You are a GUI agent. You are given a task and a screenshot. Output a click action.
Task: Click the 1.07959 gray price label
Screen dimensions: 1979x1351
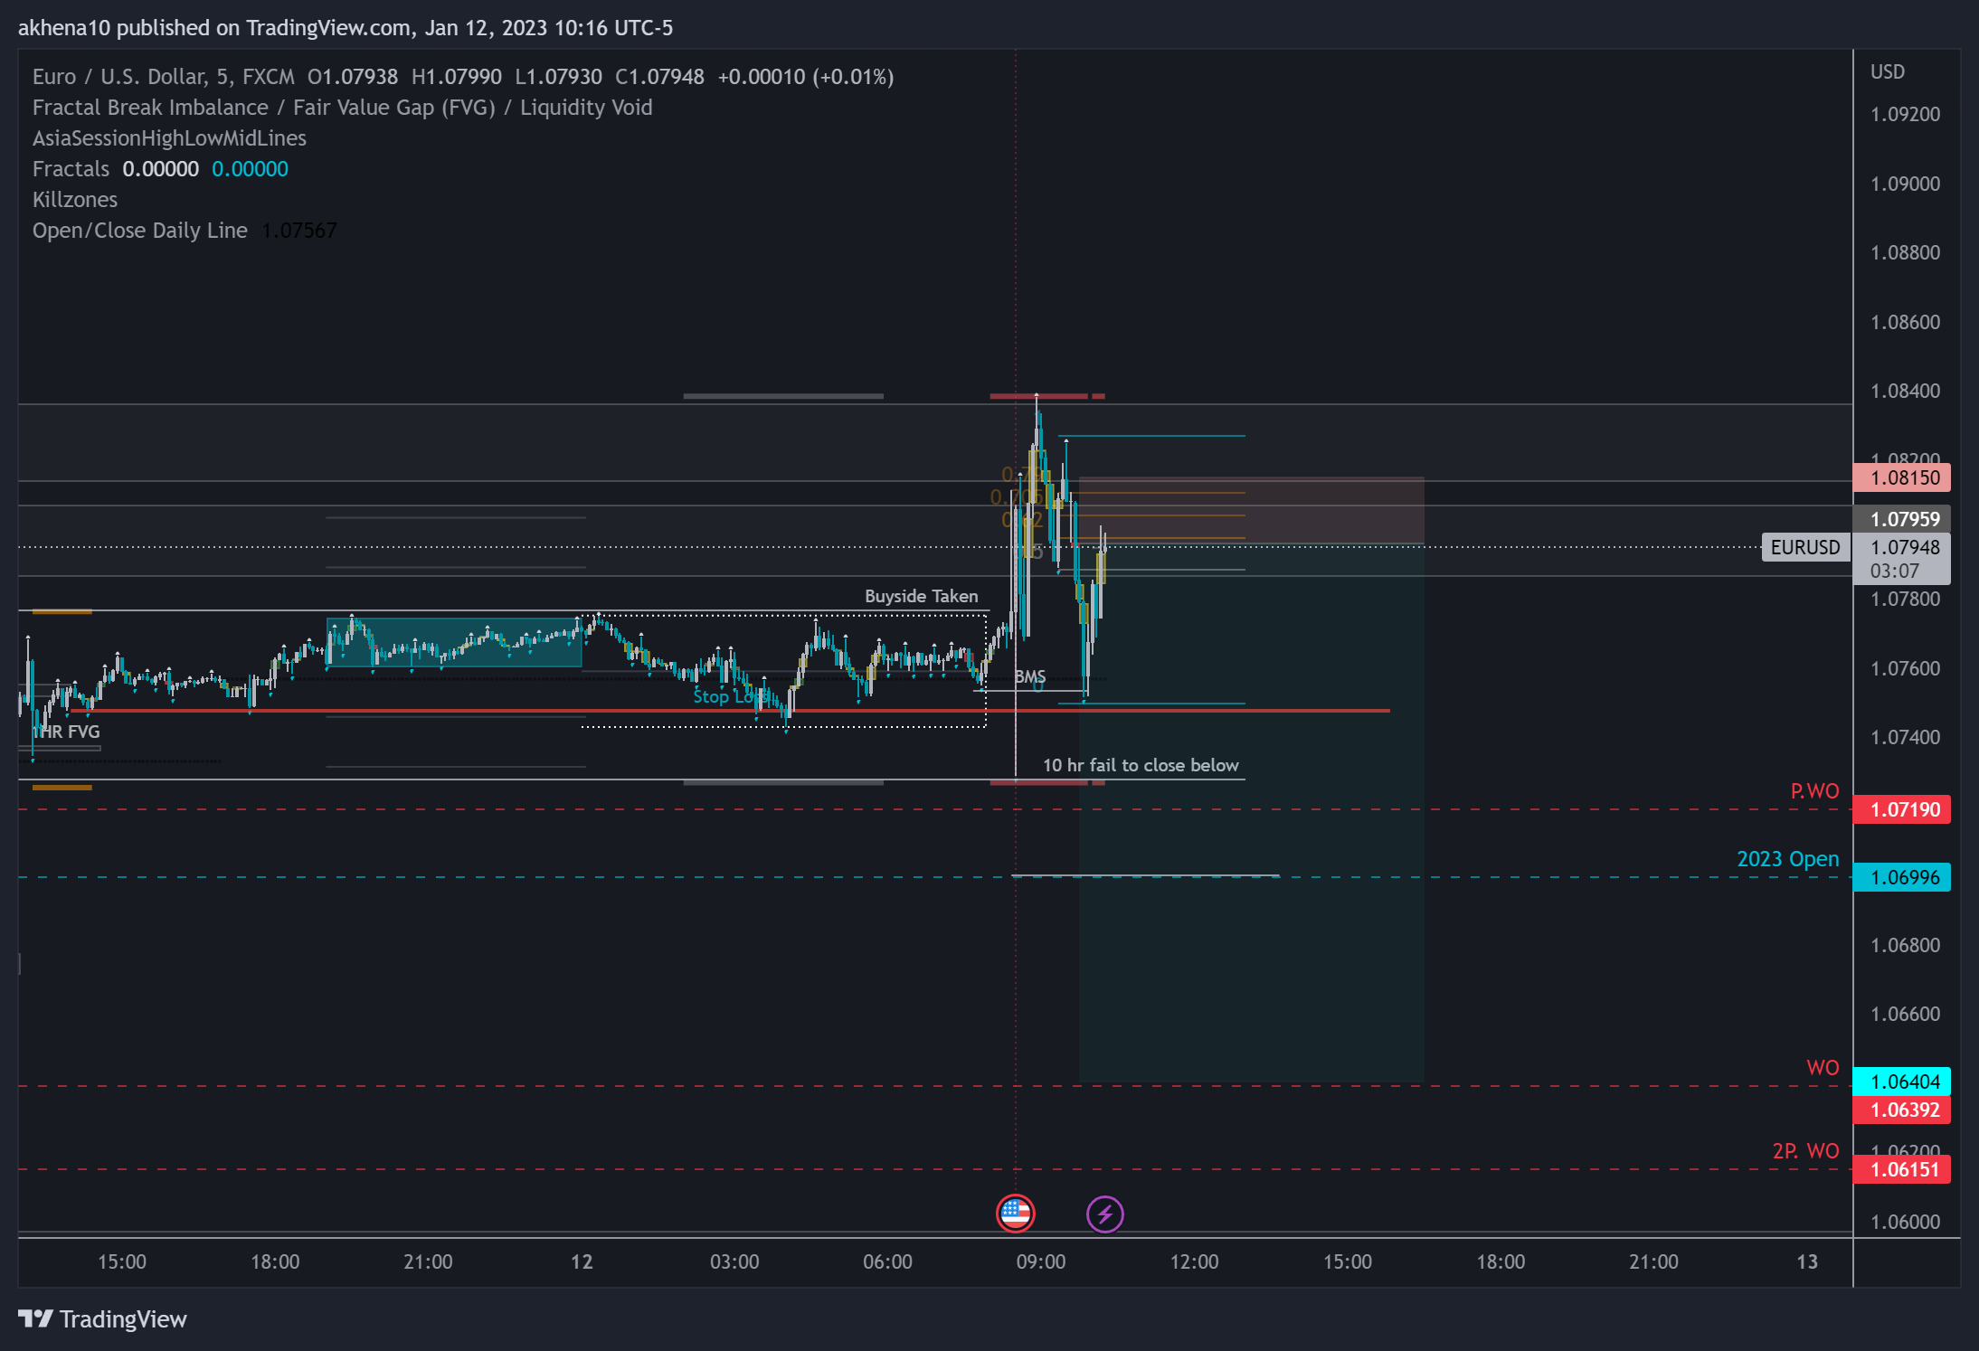coord(1901,519)
